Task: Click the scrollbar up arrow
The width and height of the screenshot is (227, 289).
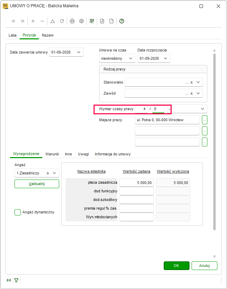Action: pos(214,50)
